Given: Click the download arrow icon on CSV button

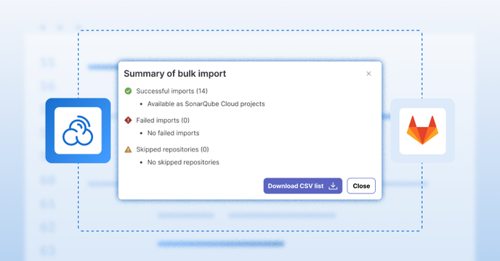Looking at the screenshot, I should 333,186.
